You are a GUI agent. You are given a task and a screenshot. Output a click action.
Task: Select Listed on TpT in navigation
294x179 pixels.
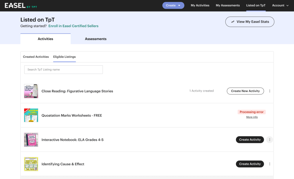click(x=256, y=5)
